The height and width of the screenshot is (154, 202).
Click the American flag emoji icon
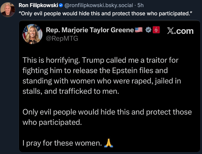[x=139, y=31]
